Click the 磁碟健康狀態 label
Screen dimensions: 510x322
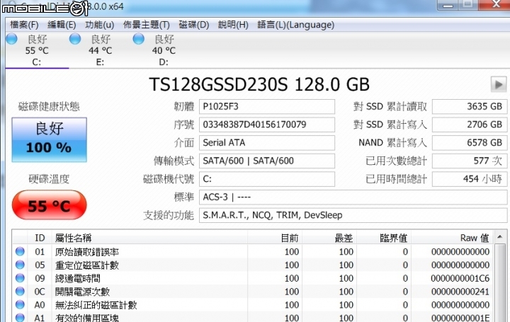click(49, 107)
